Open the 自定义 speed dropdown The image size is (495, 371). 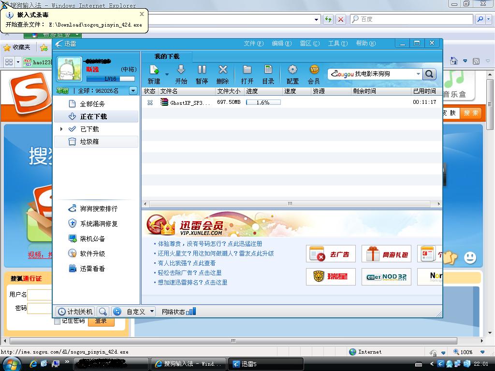[152, 312]
